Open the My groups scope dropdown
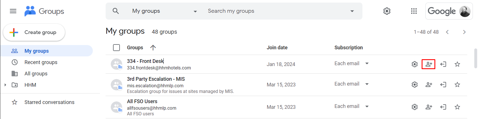The width and height of the screenshot is (478, 119). [165, 11]
